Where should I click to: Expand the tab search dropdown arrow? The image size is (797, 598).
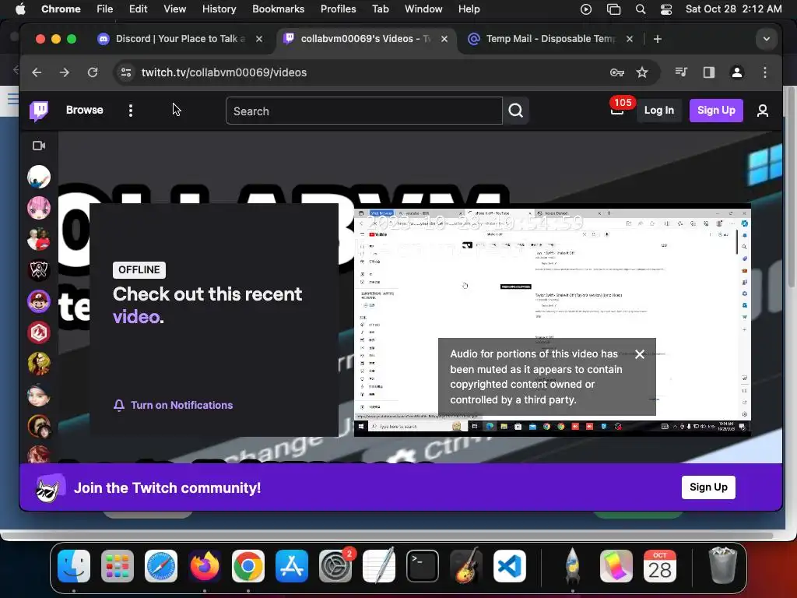pyautogui.click(x=767, y=39)
